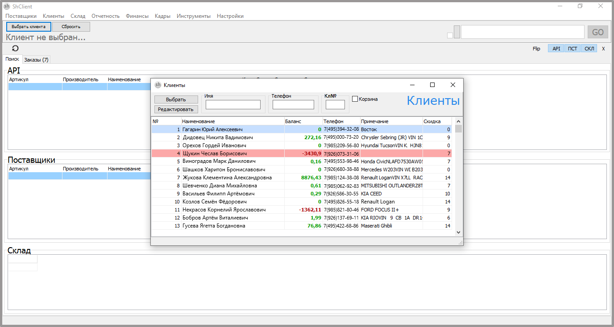Focus the Кл№ input field
The width and height of the screenshot is (614, 327).
(x=335, y=104)
